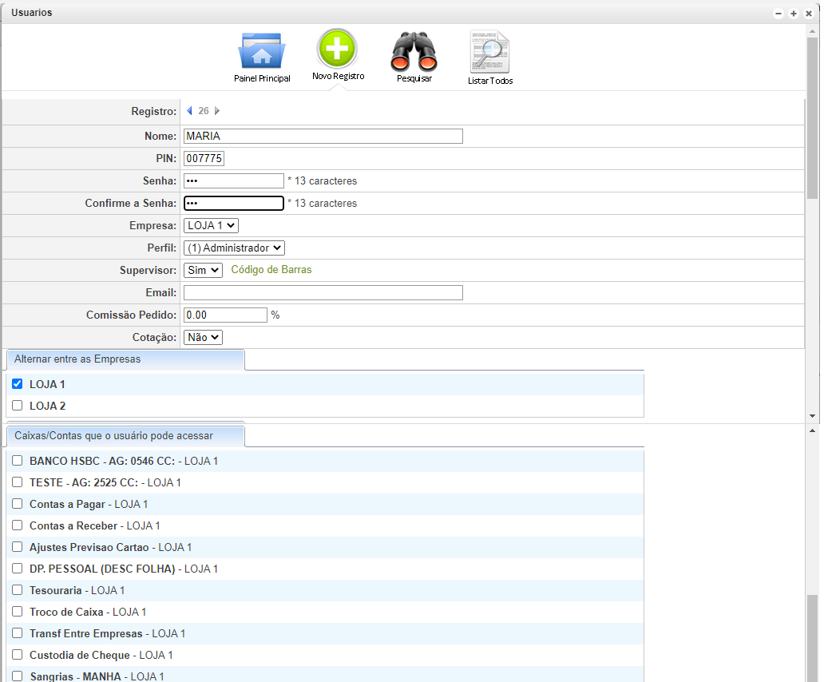The width and height of the screenshot is (824, 682).
Task: Select Caixas/Contas que o usuário pode acessar tab
Action: (x=125, y=436)
